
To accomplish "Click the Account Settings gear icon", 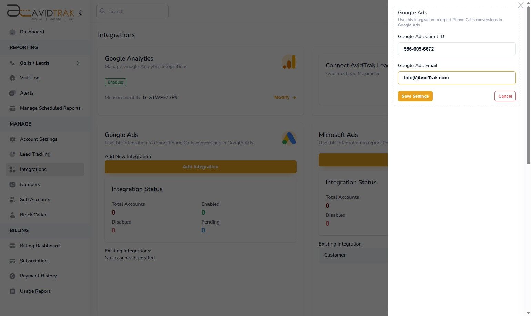I will 12,139.
